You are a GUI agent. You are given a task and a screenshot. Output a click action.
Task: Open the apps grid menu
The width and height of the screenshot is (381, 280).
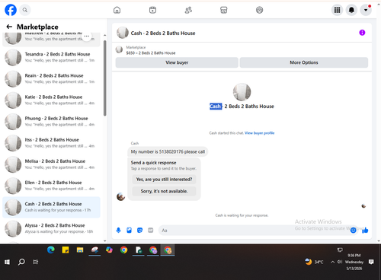[337, 10]
